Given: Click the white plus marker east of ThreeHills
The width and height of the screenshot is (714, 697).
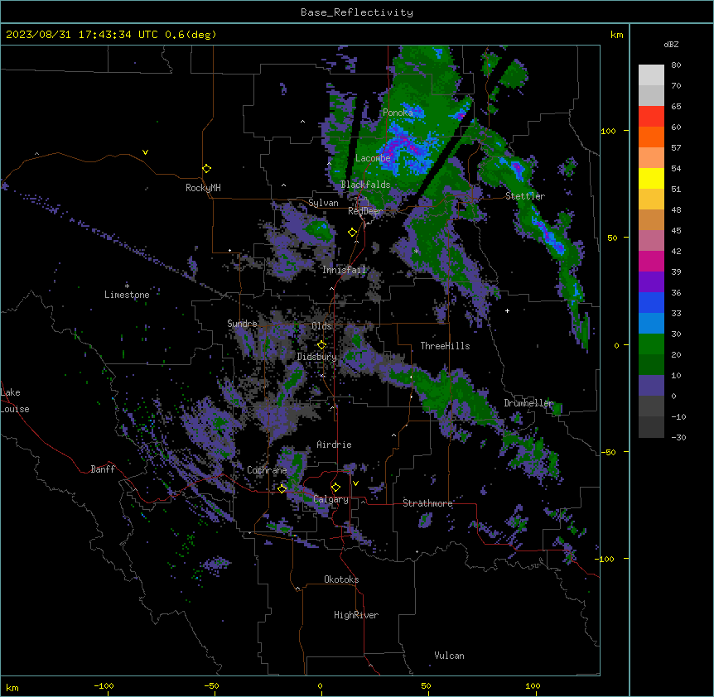Looking at the screenshot, I should [x=507, y=310].
